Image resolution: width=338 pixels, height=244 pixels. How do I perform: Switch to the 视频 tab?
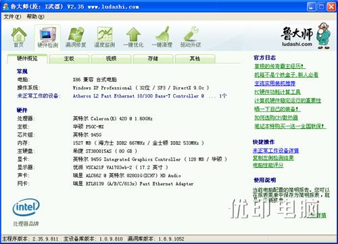tap(111, 59)
